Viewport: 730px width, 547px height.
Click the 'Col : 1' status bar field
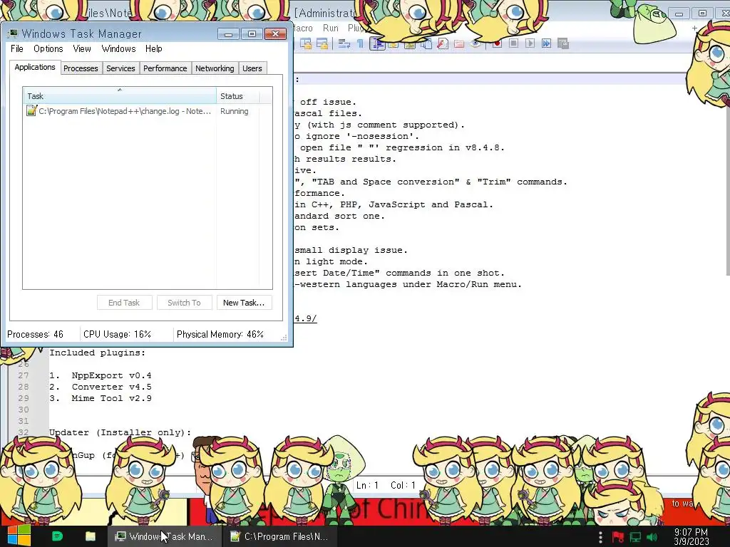coord(403,485)
